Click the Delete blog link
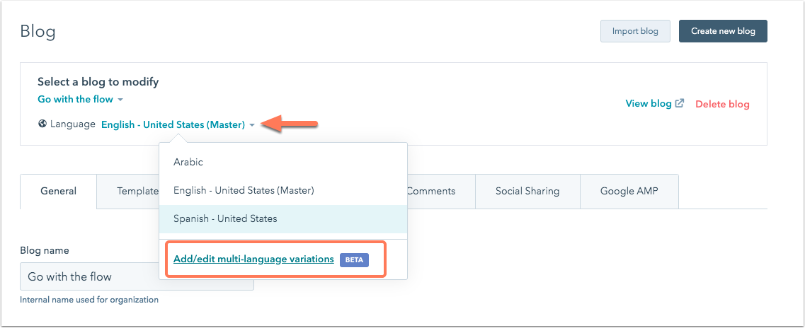The height and width of the screenshot is (328, 805). click(722, 105)
